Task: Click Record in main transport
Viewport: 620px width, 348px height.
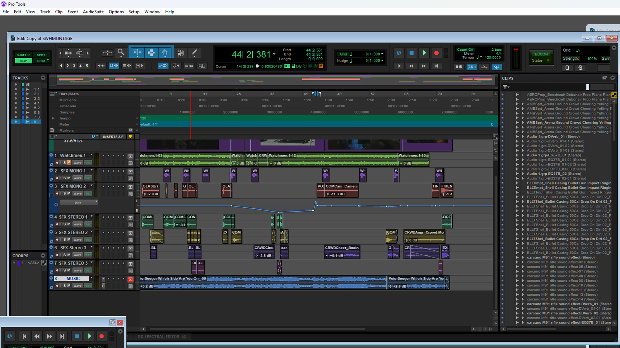Action: pos(436,53)
